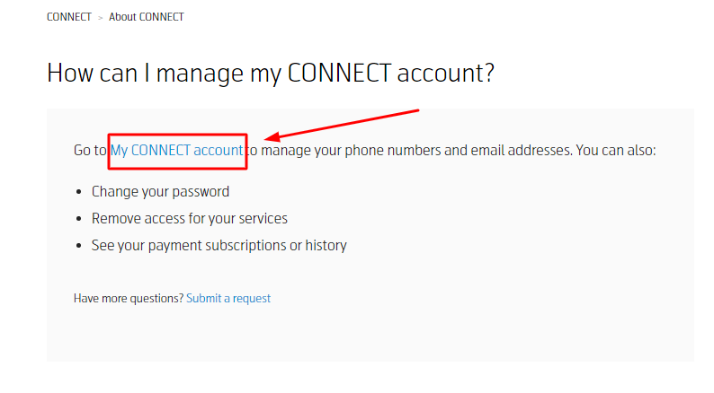Open the About CONNECT breadcrumb
This screenshot has height=393, width=714.
point(147,17)
